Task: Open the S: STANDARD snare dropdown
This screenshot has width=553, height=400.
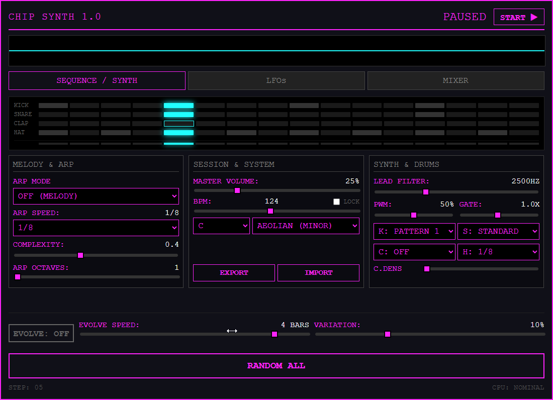Action: pyautogui.click(x=498, y=232)
